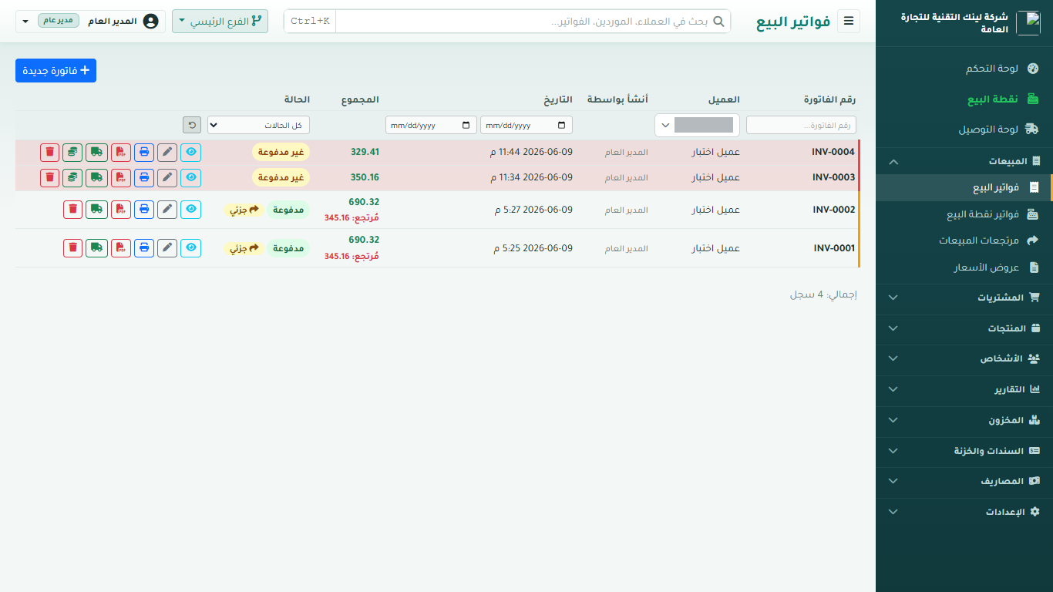Reset filters with the undo arrow button
The image size is (1053, 592).
pyautogui.click(x=192, y=125)
